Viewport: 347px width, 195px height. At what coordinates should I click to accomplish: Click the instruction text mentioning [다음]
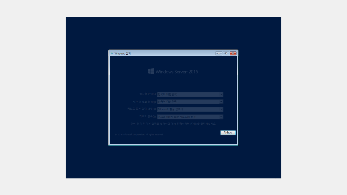point(173,123)
